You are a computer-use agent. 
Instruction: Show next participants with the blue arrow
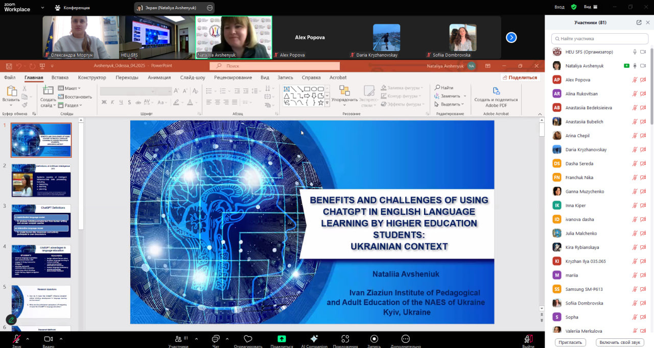tap(511, 37)
